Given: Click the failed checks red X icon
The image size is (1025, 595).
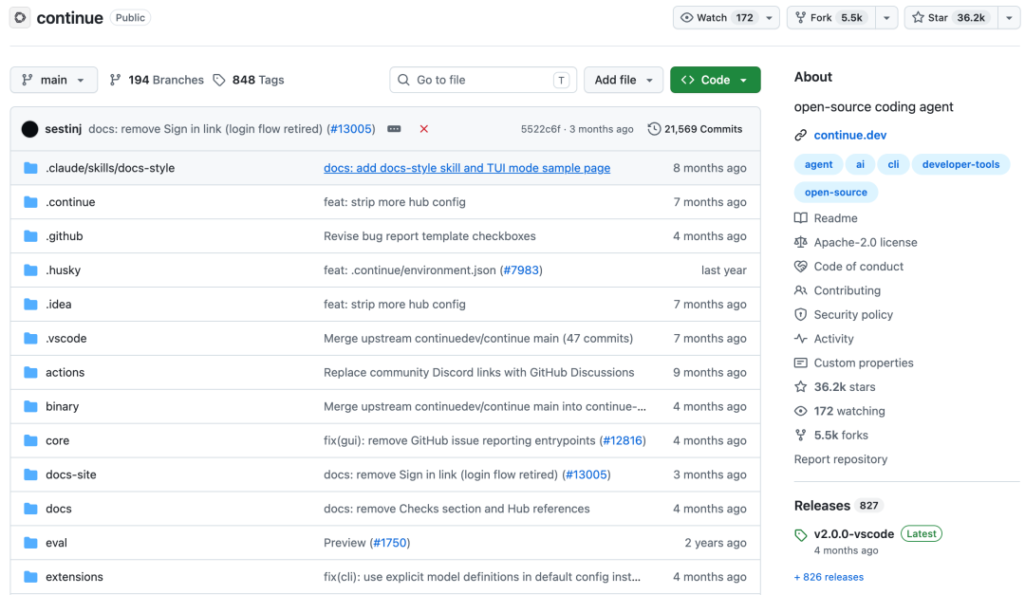Looking at the screenshot, I should (x=423, y=129).
